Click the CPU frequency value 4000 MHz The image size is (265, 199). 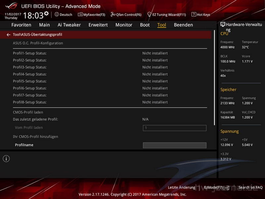228,47
